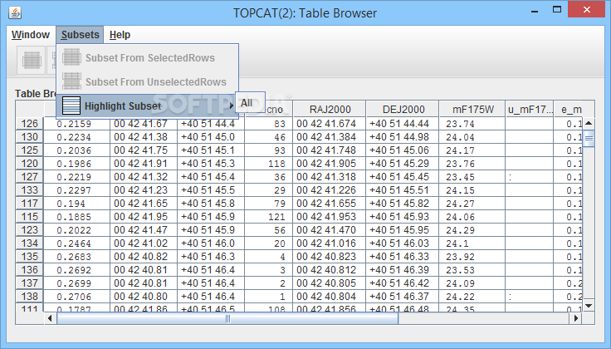Select the cno column header
This screenshot has height=349, width=611.
pos(275,110)
